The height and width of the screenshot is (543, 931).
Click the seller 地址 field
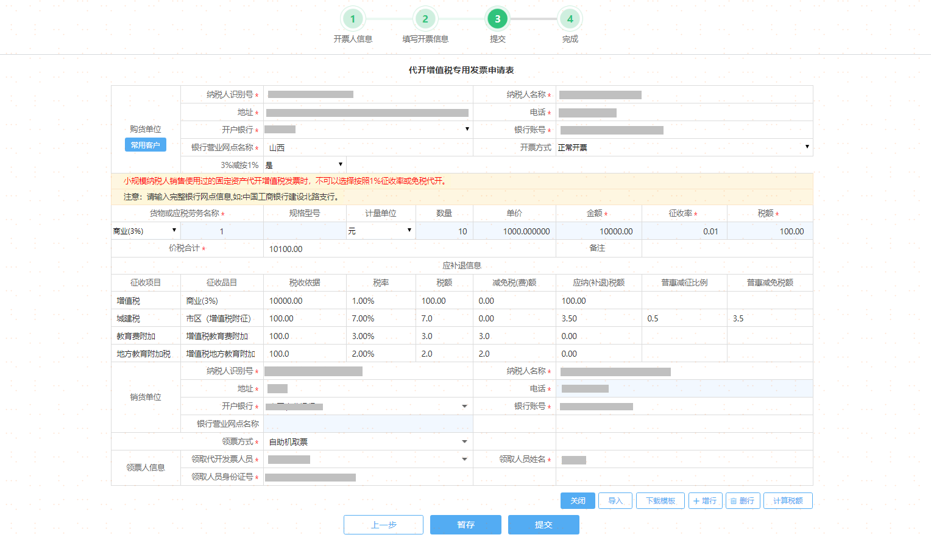pos(368,388)
